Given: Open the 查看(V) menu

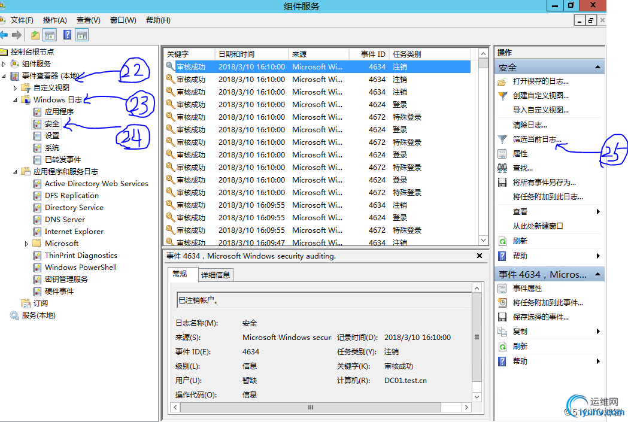Looking at the screenshot, I should pos(89,20).
